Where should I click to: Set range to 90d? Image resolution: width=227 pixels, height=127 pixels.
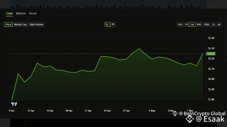[199, 25]
